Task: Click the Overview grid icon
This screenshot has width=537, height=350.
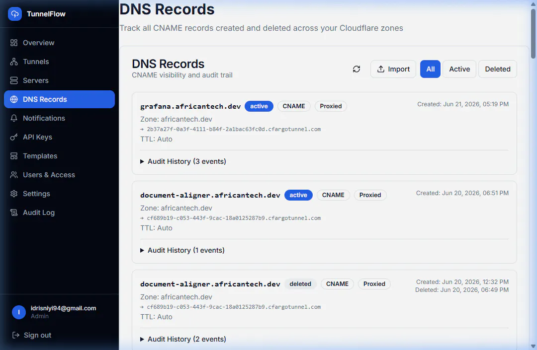Action: point(14,43)
